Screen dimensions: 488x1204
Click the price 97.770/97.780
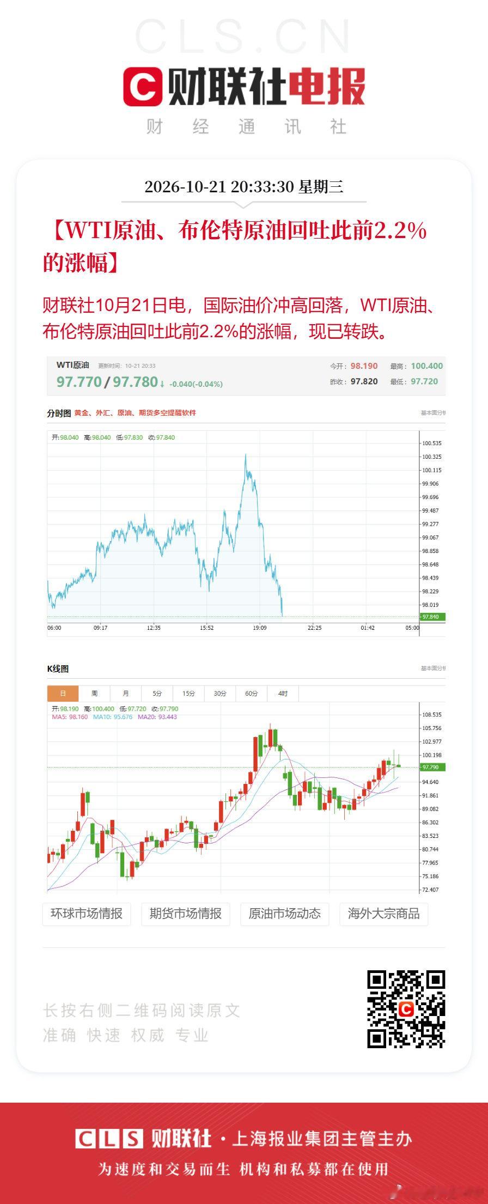click(107, 382)
